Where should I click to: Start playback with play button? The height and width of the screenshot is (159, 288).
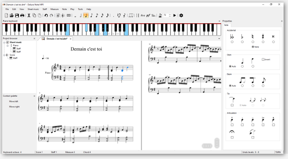(x=175, y=16)
